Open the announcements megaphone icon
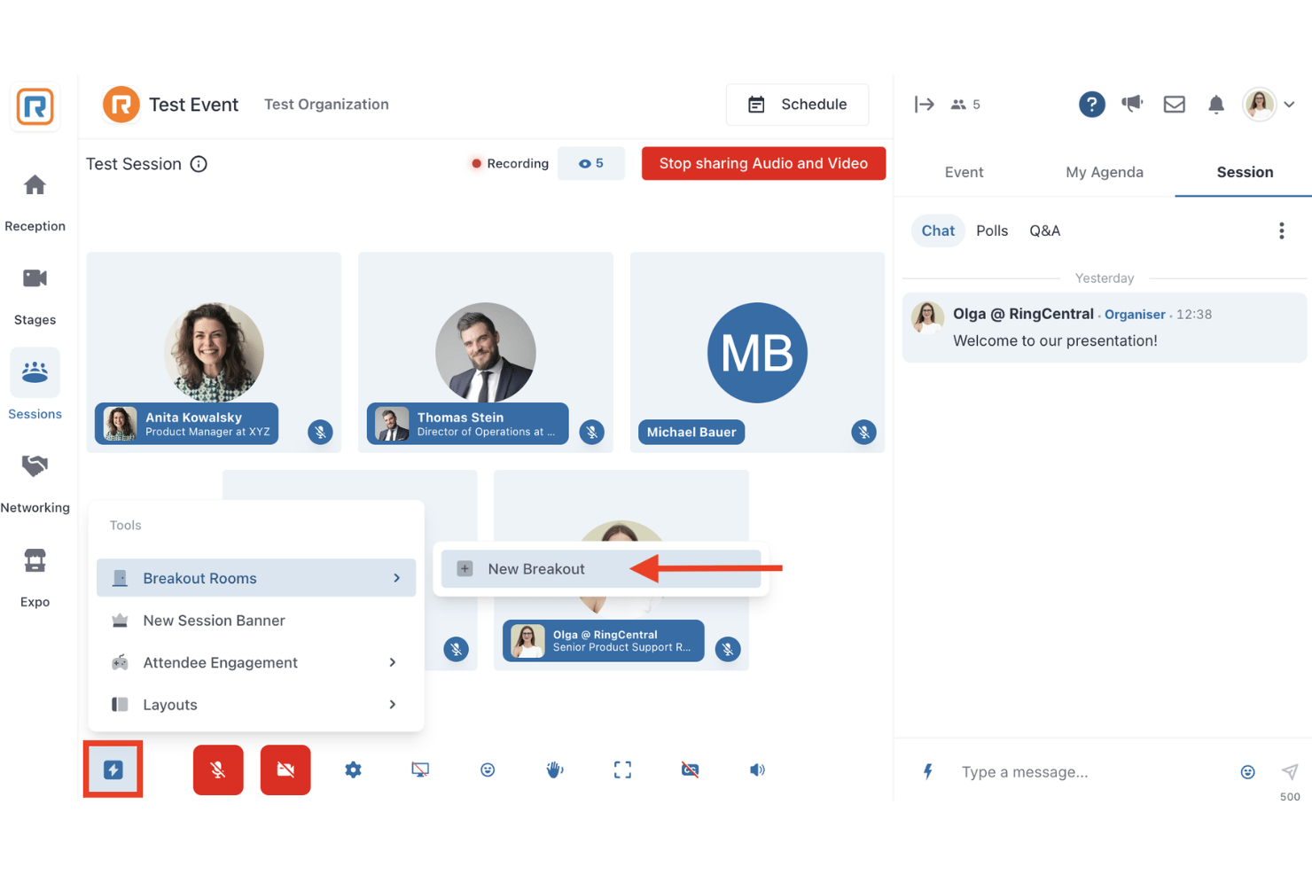 (1132, 104)
